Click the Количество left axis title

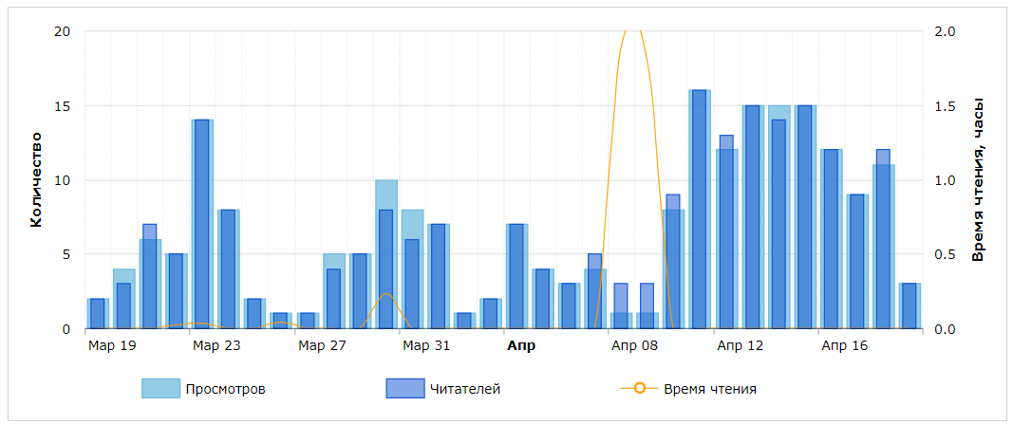click(36, 179)
